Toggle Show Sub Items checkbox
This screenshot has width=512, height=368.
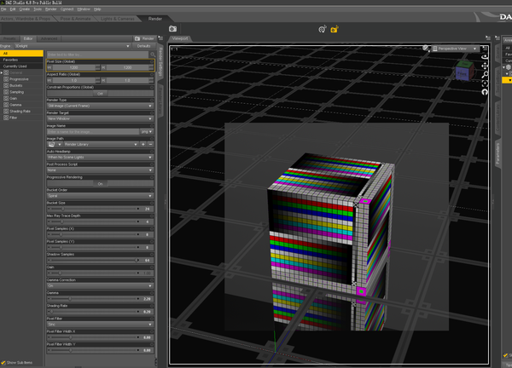(3, 362)
